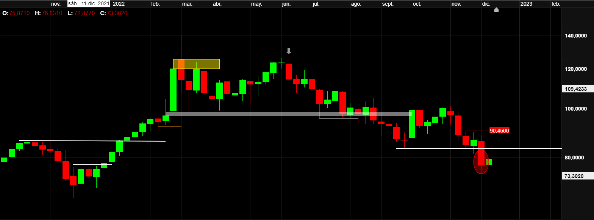Click the red 90,4500 price label
Screen dimensions: 594x220
pyautogui.click(x=499, y=131)
